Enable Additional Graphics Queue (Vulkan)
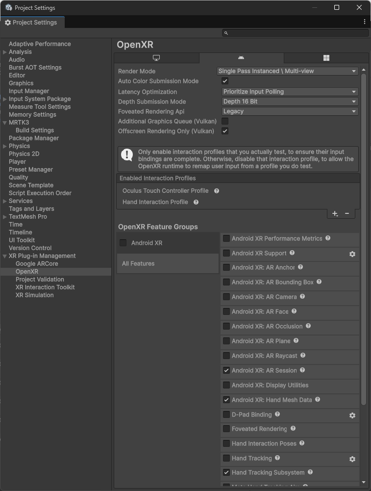Image resolution: width=371 pixels, height=491 pixels. point(225,121)
